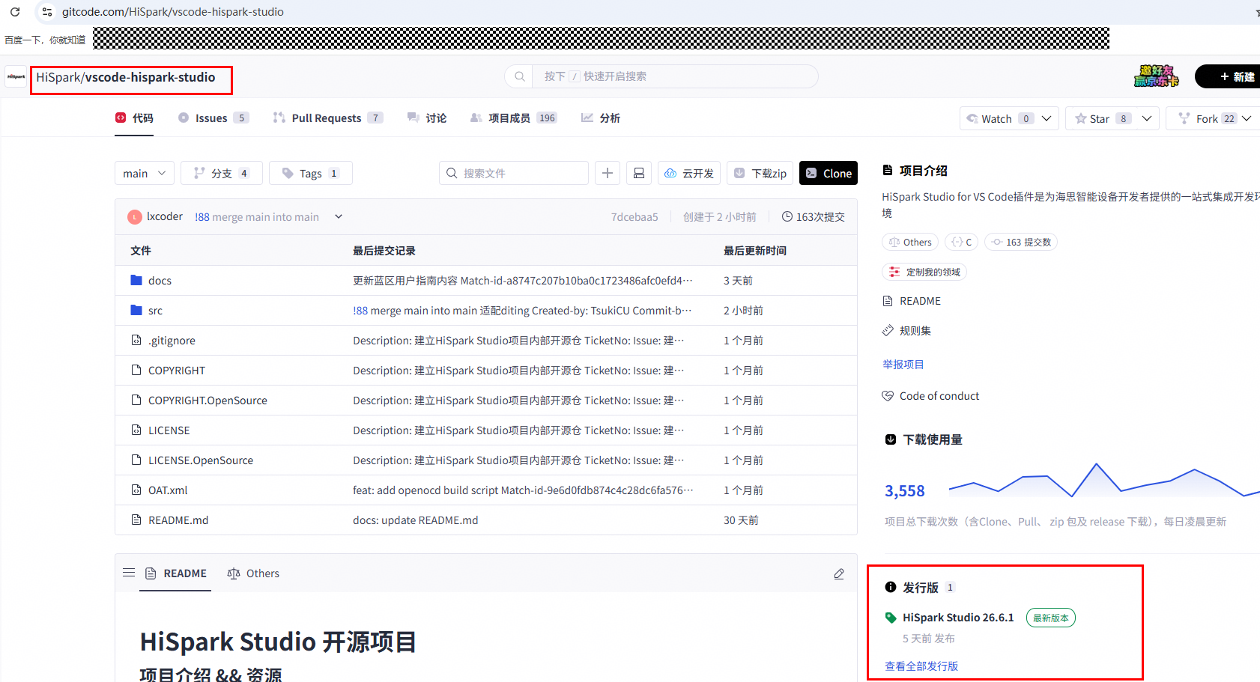Click the README.md file icon
The image size is (1260, 682).
tap(136, 520)
